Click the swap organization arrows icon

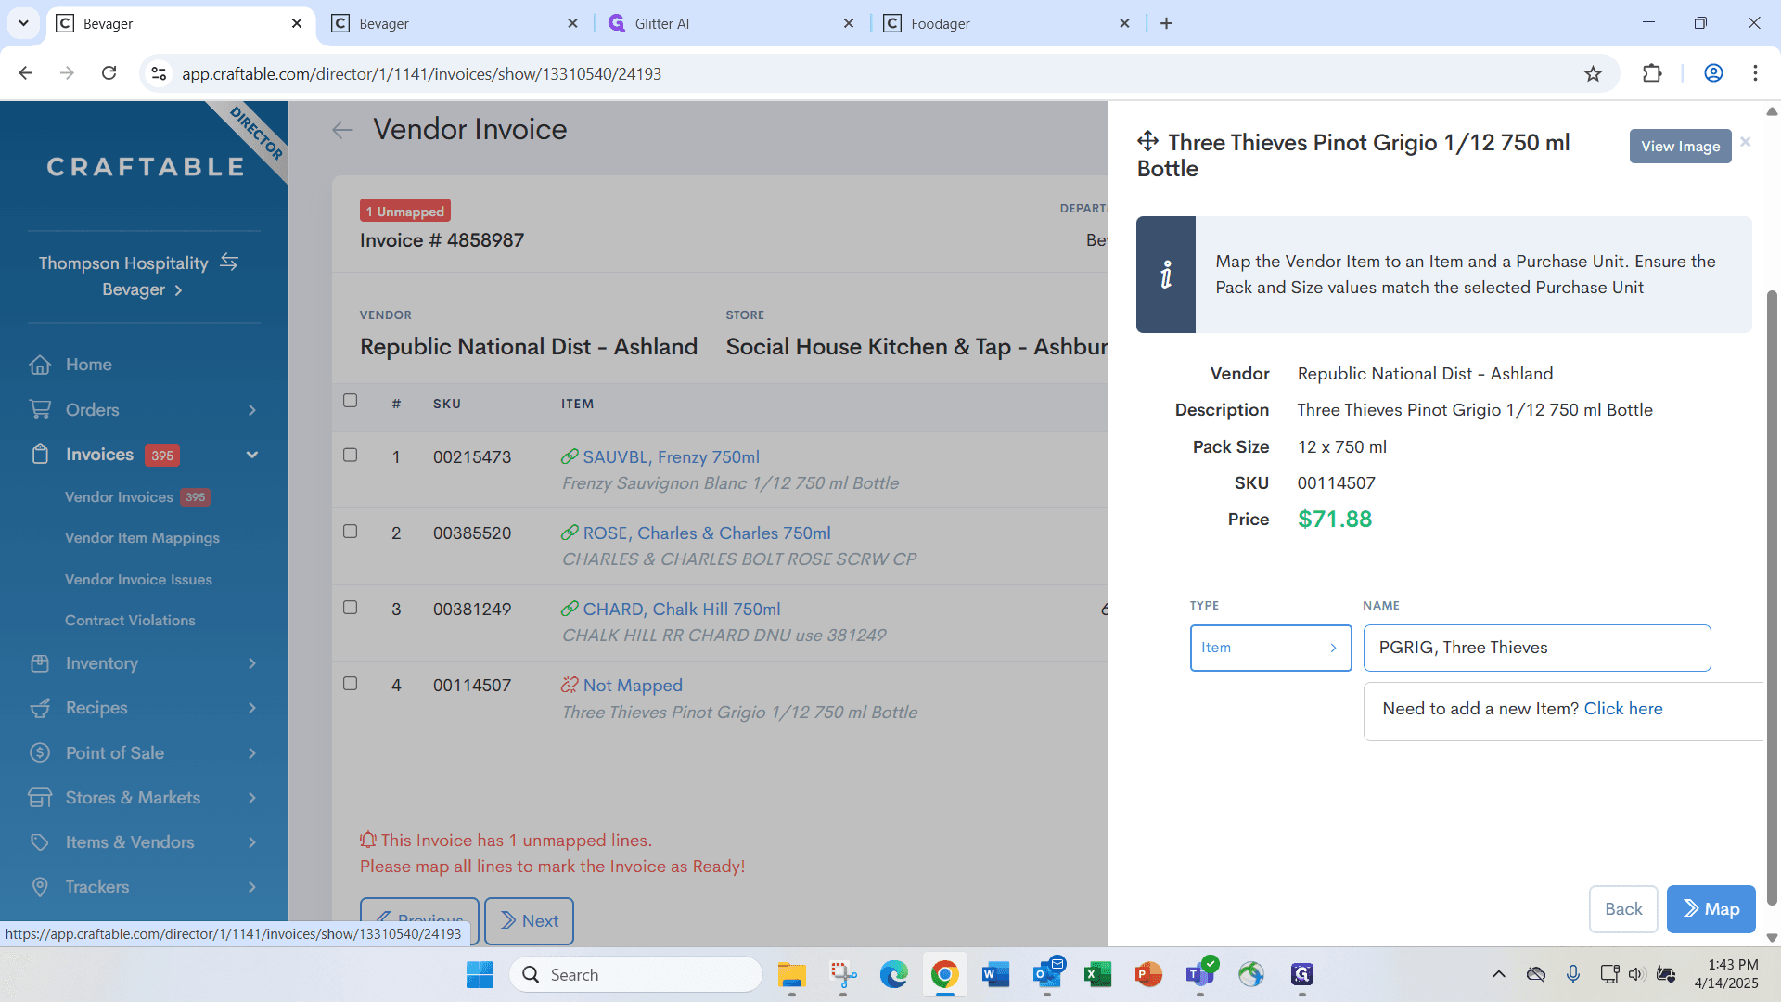click(x=229, y=263)
